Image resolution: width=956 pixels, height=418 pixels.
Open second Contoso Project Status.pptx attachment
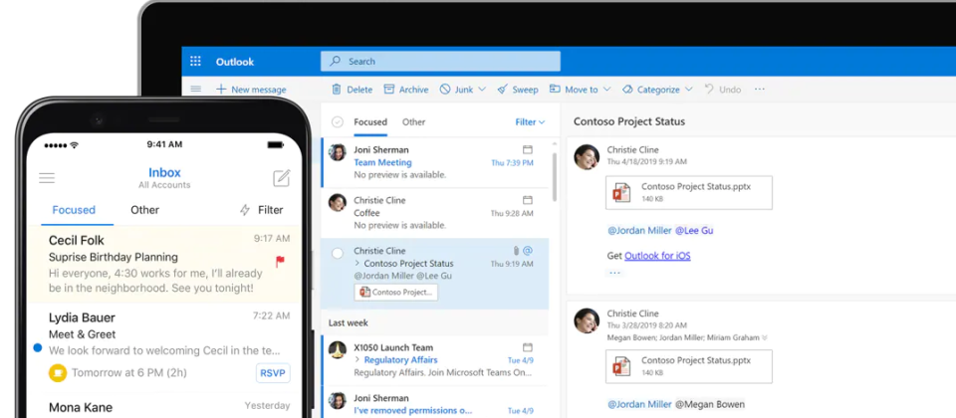[x=689, y=366]
